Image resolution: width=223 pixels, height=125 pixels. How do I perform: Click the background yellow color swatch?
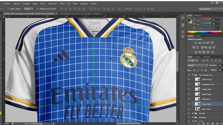click(x=191, y=22)
